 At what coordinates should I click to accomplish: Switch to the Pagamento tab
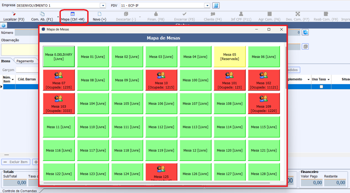pyautogui.click(x=25, y=61)
